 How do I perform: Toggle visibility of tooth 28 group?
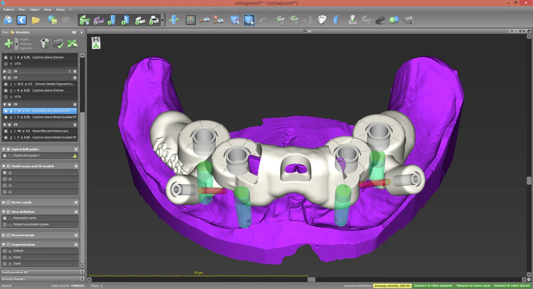click(x=9, y=71)
